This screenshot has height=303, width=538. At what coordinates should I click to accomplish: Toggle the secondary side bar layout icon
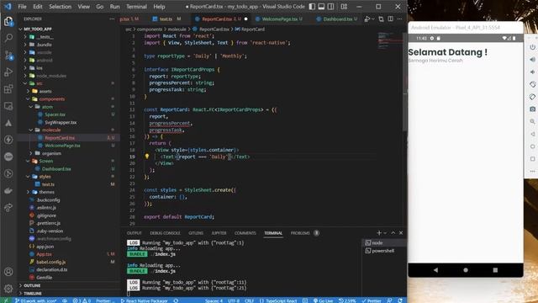(x=330, y=7)
